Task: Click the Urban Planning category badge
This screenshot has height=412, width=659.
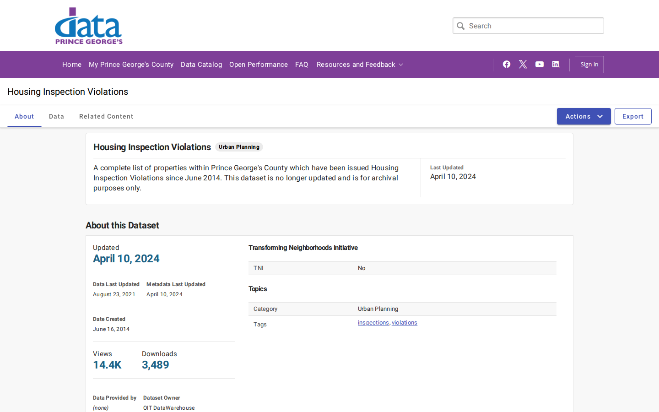Action: coord(239,147)
